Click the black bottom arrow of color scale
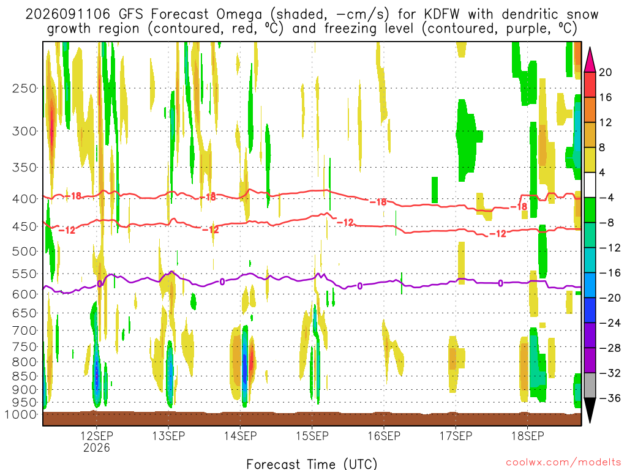This screenshot has height=470, width=627. 590,410
